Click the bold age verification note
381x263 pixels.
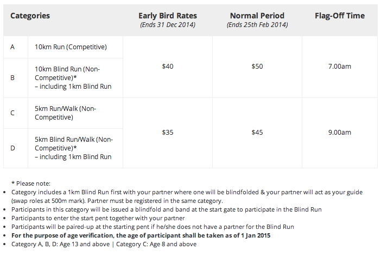tap(141, 235)
